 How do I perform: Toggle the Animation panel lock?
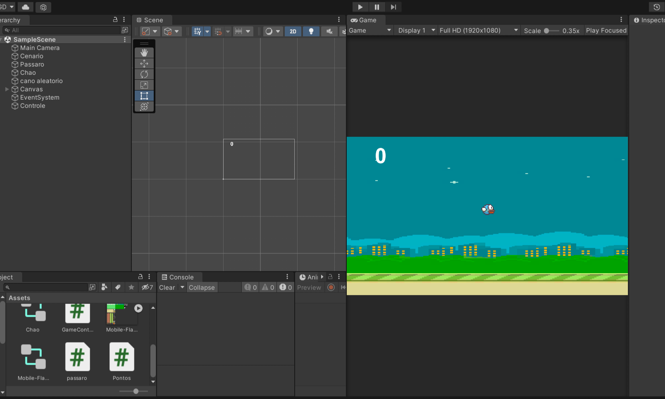click(x=330, y=277)
